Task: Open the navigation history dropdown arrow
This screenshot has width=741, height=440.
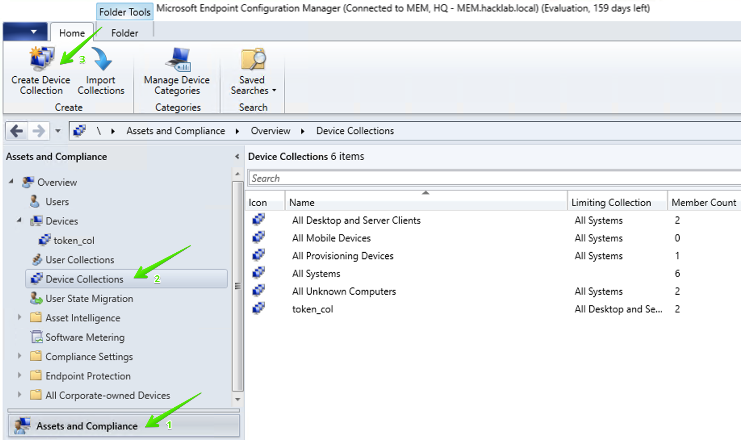Action: coord(58,131)
